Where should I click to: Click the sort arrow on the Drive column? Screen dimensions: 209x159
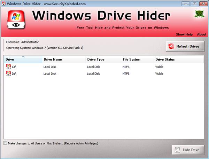pos(23,57)
